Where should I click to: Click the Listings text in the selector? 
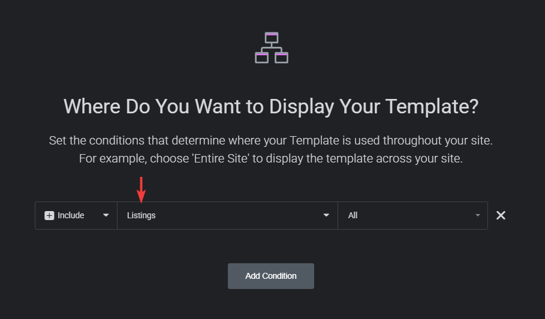click(x=141, y=215)
